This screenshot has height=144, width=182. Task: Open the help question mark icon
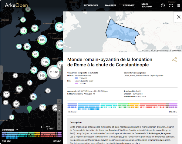click(x=163, y=5)
